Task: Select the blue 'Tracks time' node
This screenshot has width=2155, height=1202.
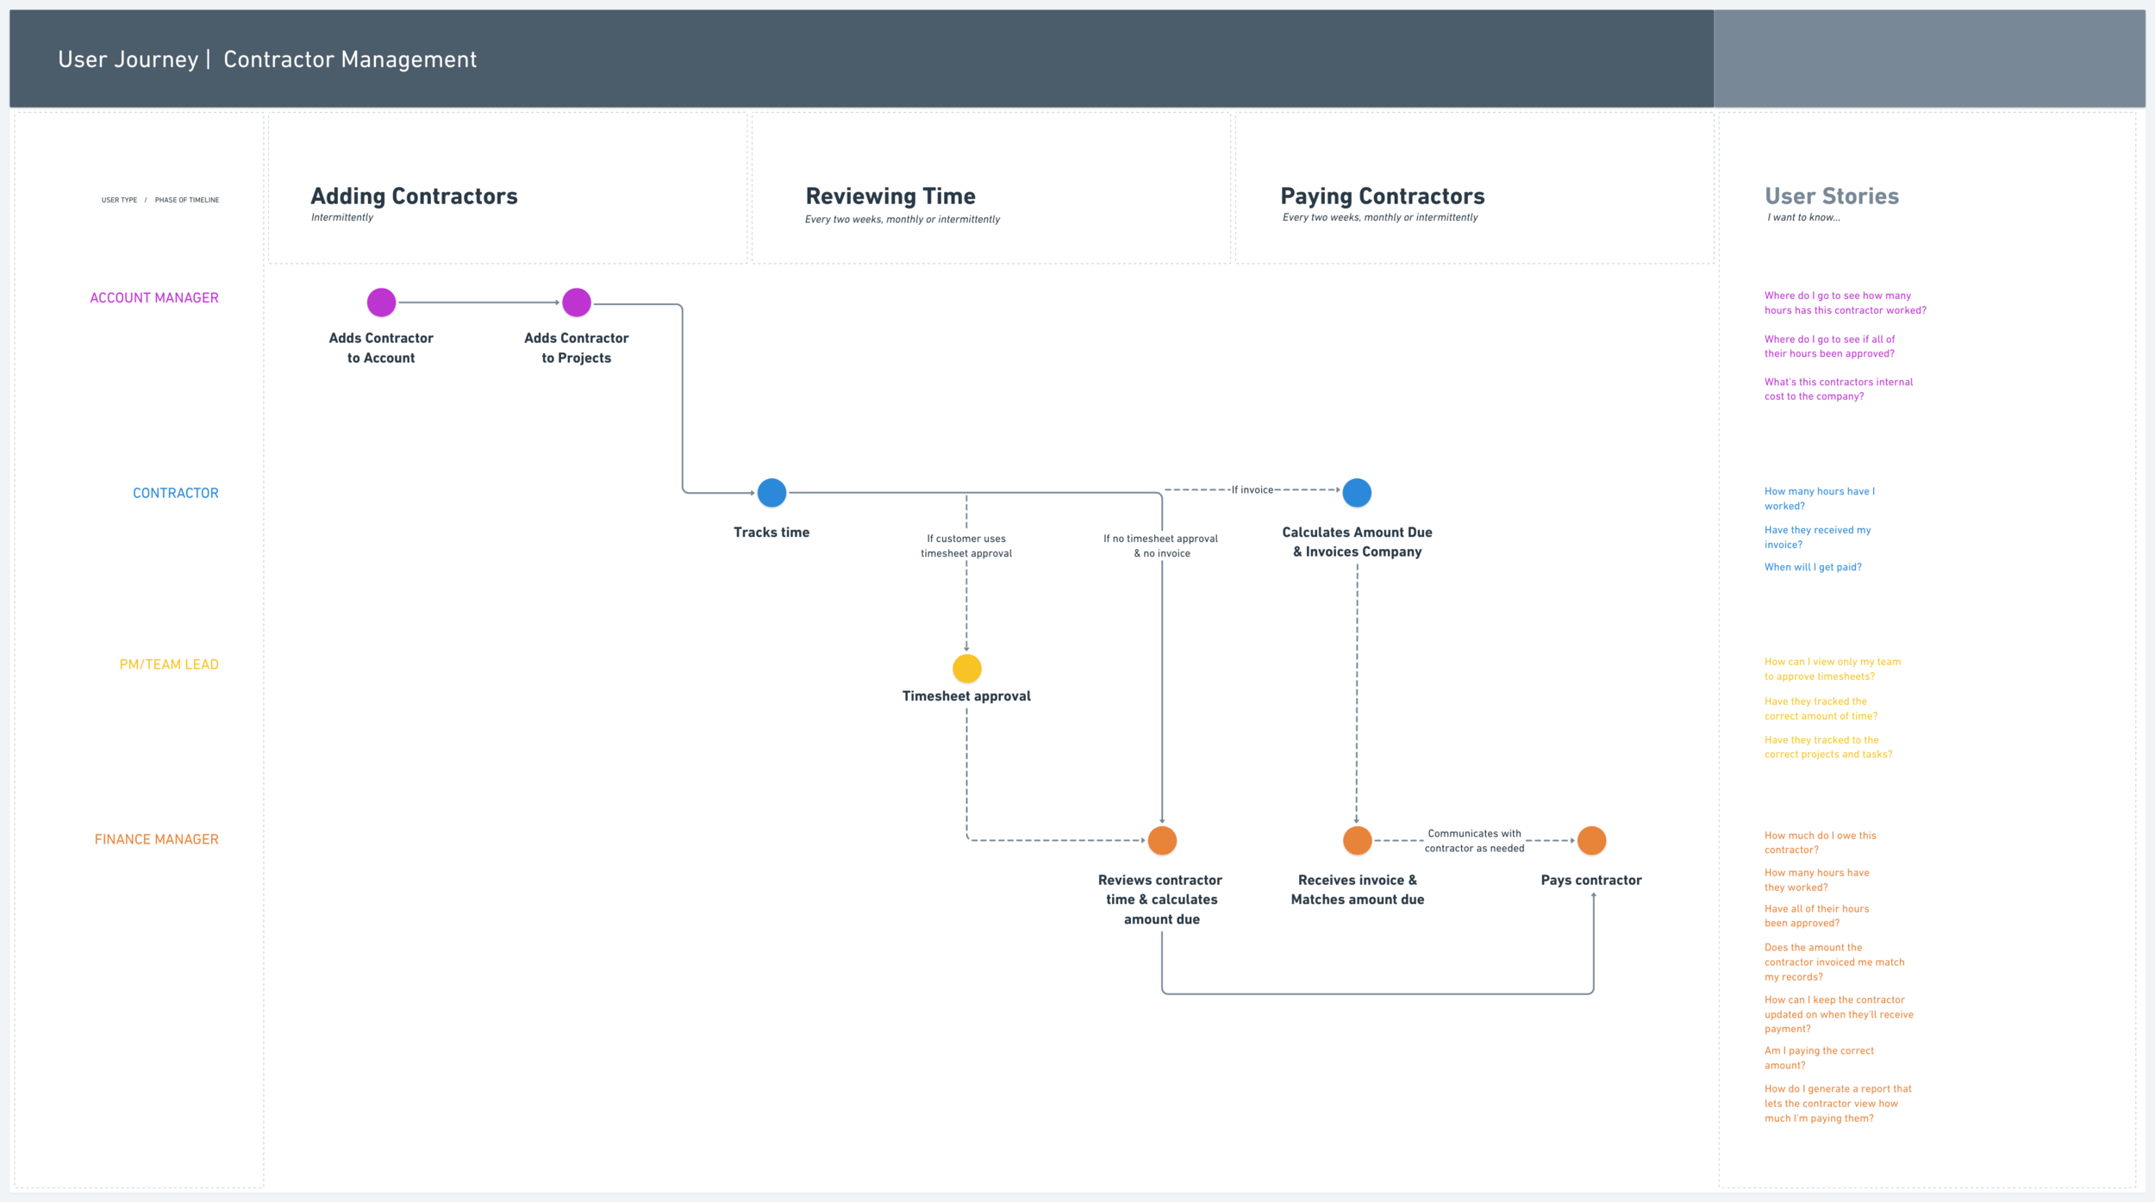Action: (771, 493)
